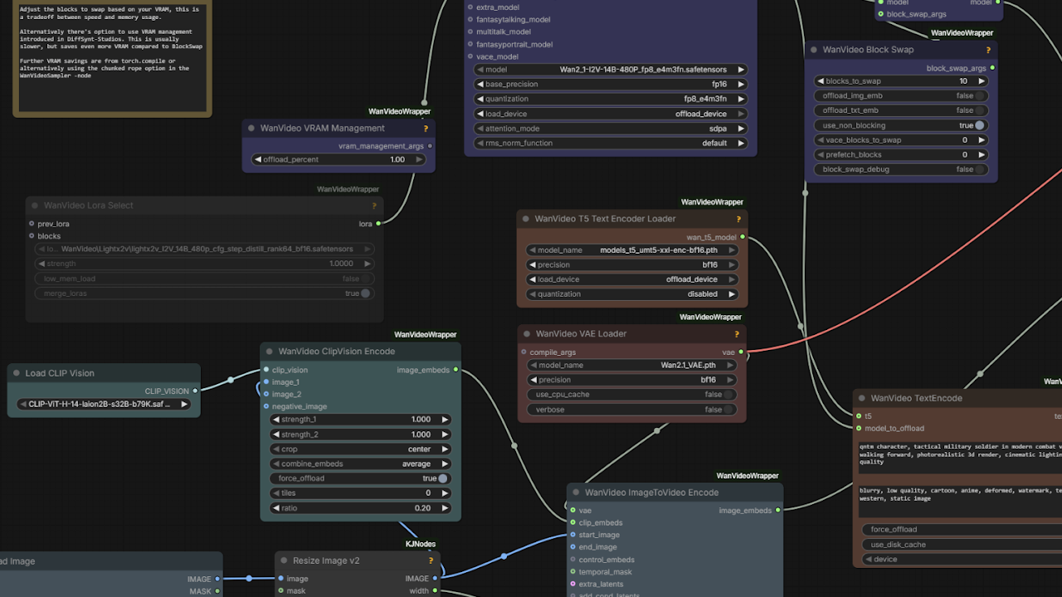The height and width of the screenshot is (597, 1062).
Task: Change rms_norm_function default selector
Action: tap(611, 143)
